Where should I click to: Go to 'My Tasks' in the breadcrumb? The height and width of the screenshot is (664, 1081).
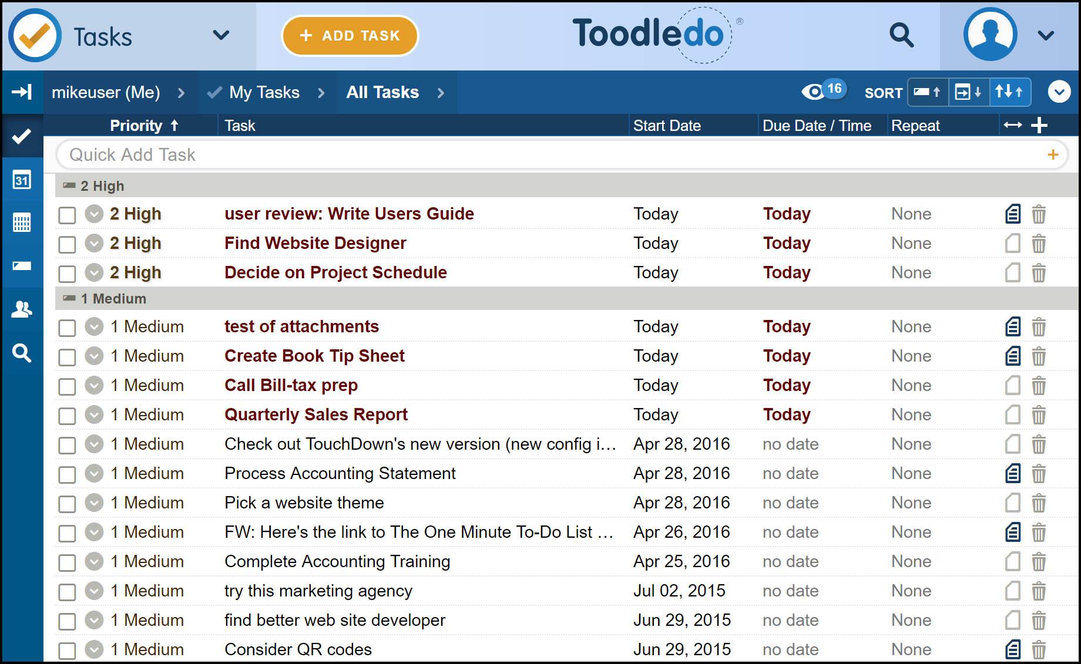coord(263,92)
